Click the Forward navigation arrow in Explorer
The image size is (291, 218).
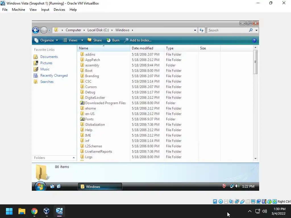(44, 30)
